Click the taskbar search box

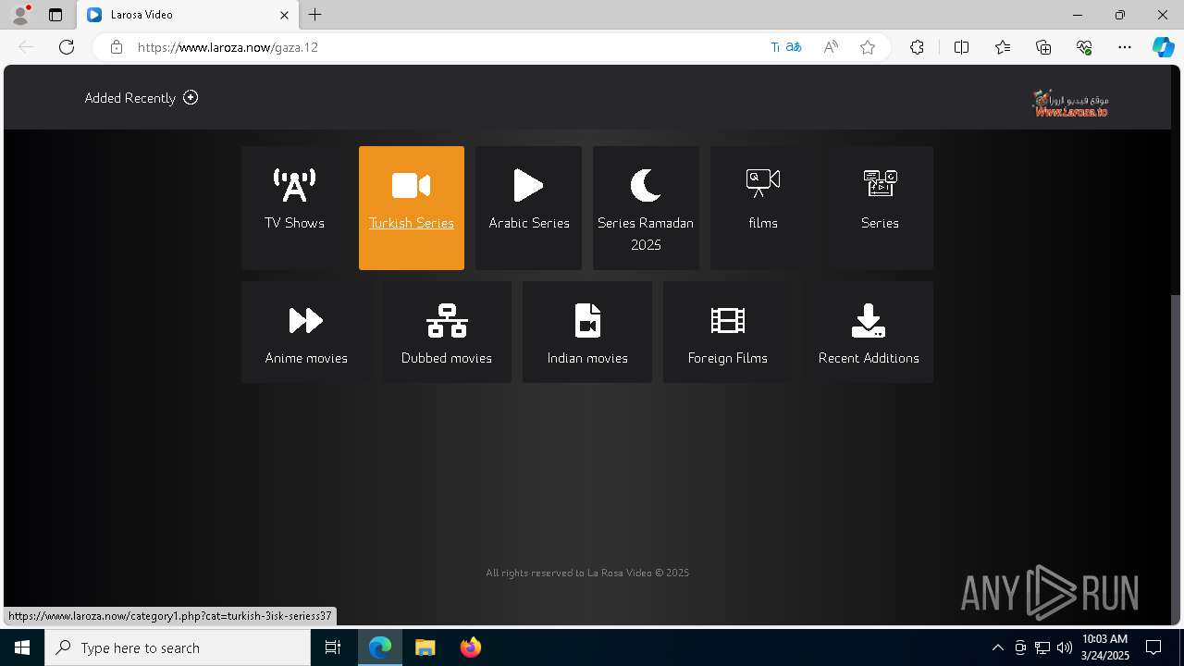pos(178,647)
